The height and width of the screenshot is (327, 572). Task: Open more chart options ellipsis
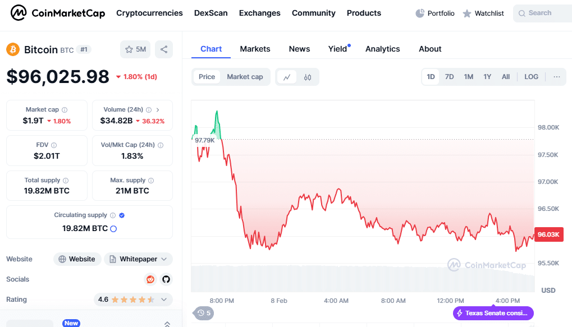[x=557, y=77]
